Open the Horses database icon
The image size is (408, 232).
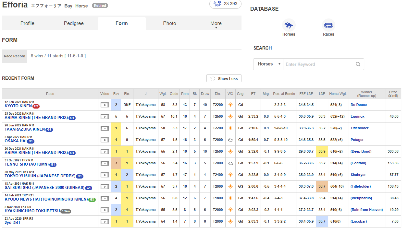[289, 25]
